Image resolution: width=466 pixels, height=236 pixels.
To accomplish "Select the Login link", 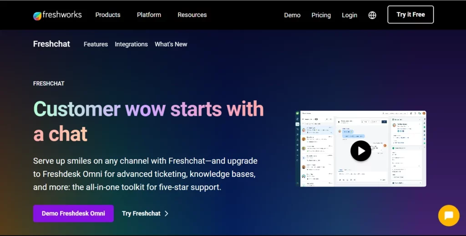I will [x=349, y=15].
